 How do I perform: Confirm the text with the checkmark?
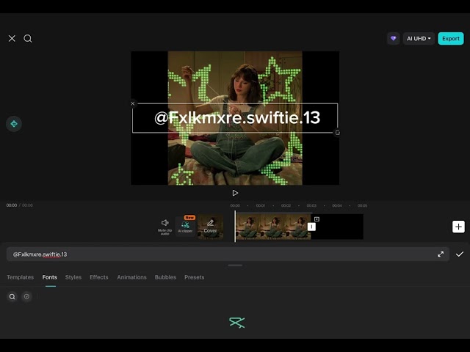coord(460,254)
